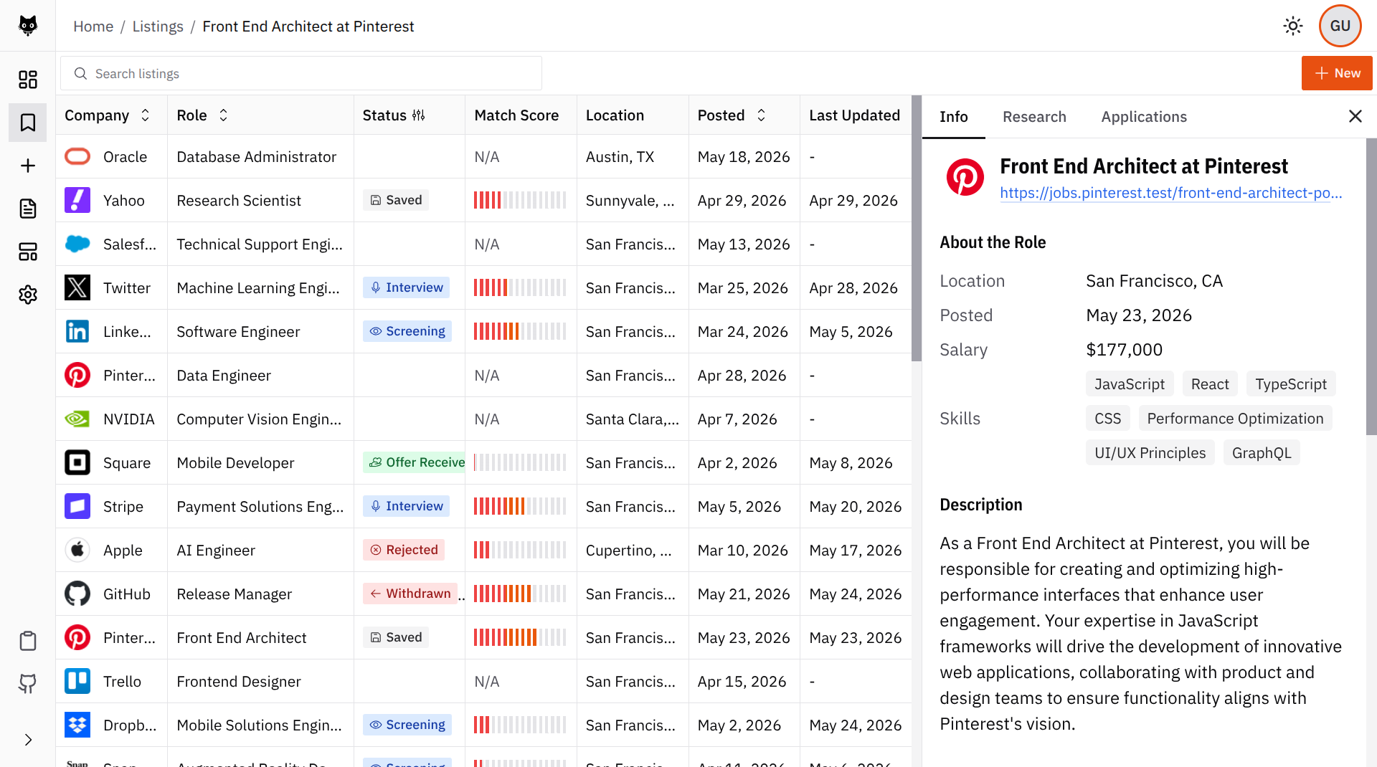This screenshot has height=767, width=1377.
Task: Click Withdrawn status on GitHub row
Action: (410, 594)
